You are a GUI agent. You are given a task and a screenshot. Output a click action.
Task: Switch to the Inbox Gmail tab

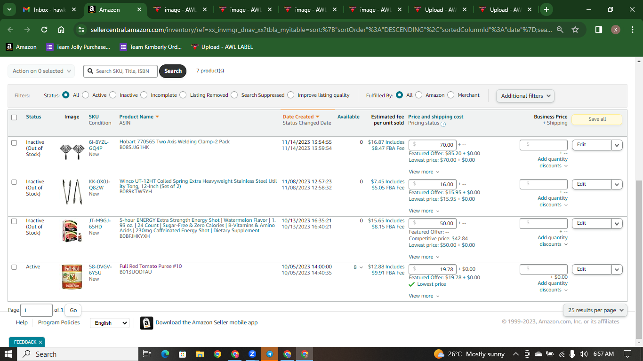[x=50, y=9]
